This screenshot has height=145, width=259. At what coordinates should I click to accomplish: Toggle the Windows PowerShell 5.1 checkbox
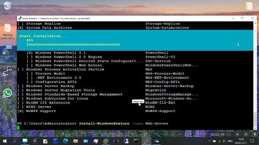pyautogui.click(x=30, y=53)
